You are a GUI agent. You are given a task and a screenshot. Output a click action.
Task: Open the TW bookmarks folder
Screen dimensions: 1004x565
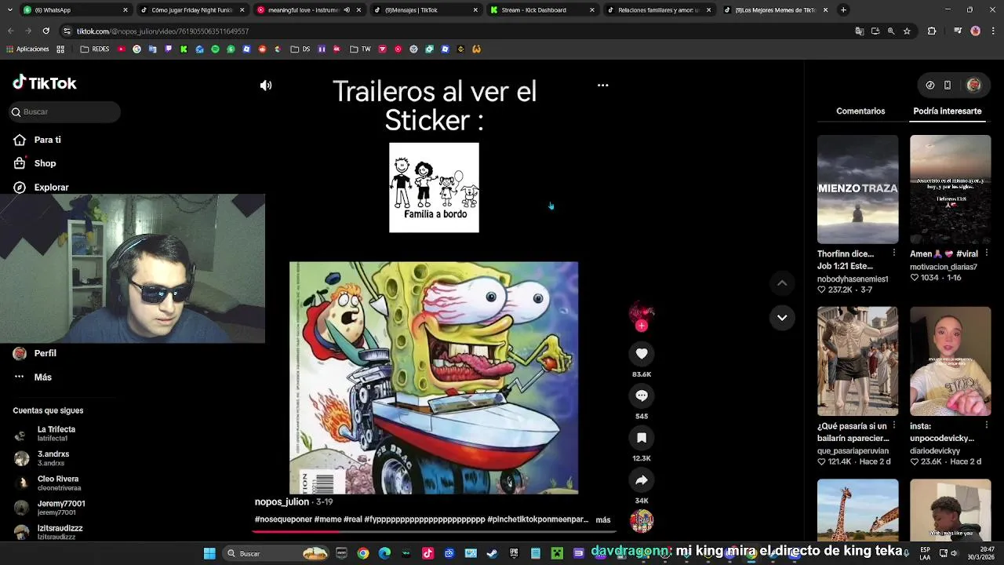(360, 49)
